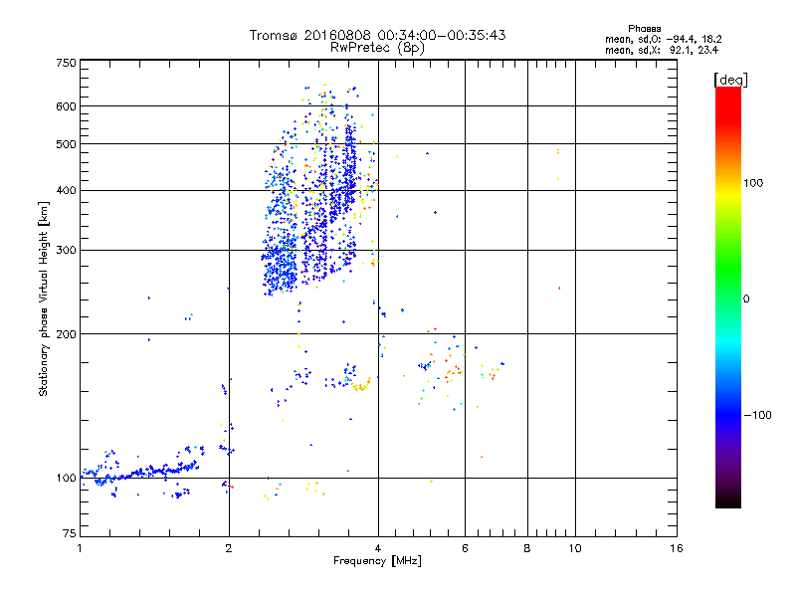The height and width of the screenshot is (597, 796).
Task: Click the x-axis tick label "2"
Action: (x=229, y=548)
